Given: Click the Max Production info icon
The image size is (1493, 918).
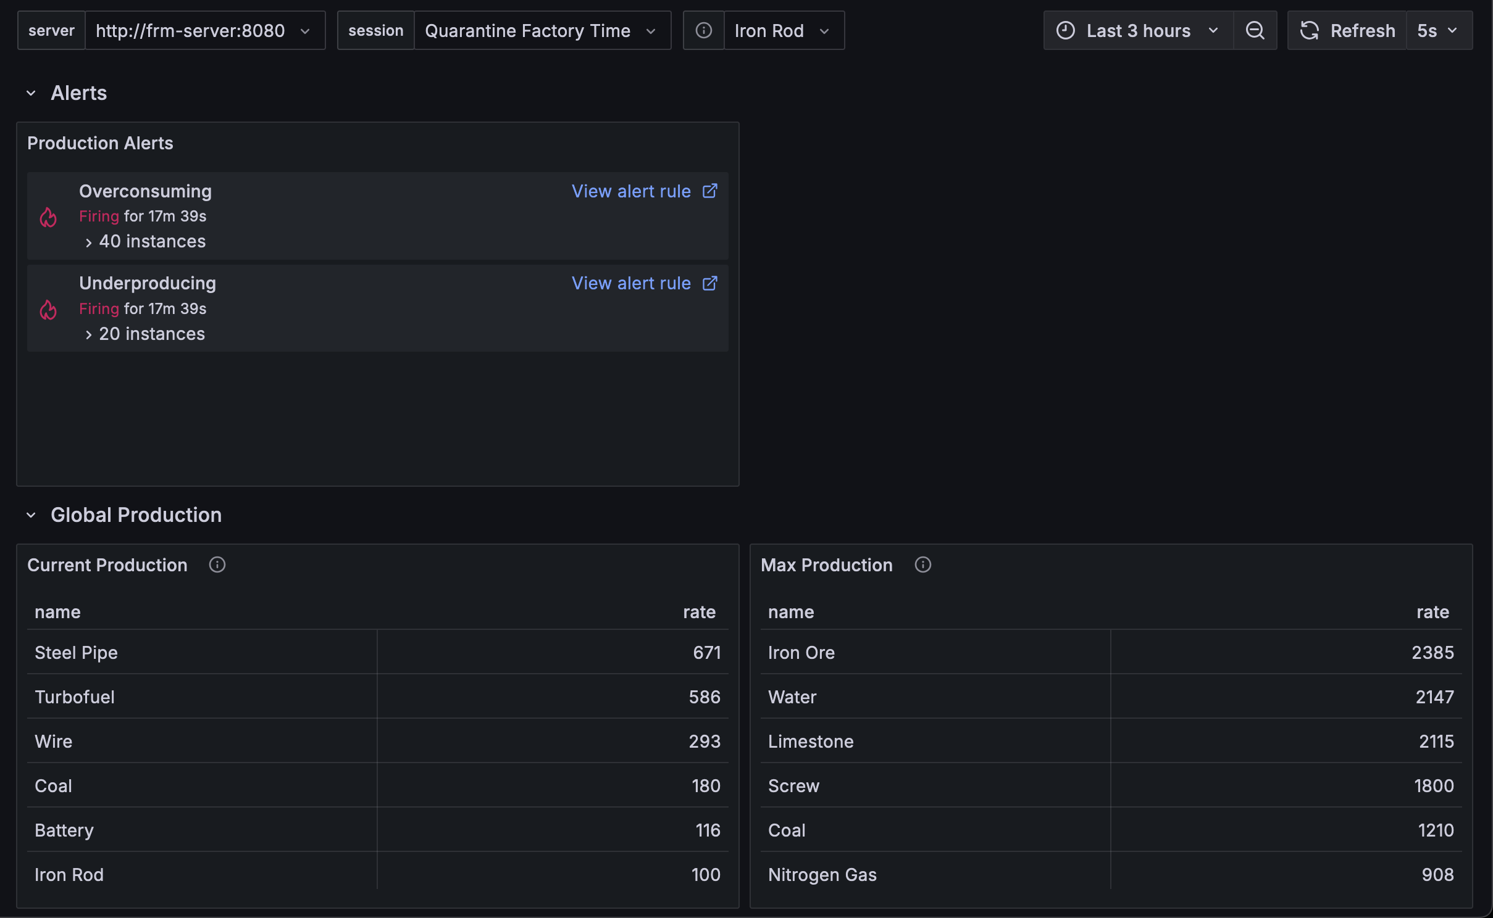Looking at the screenshot, I should 923,564.
